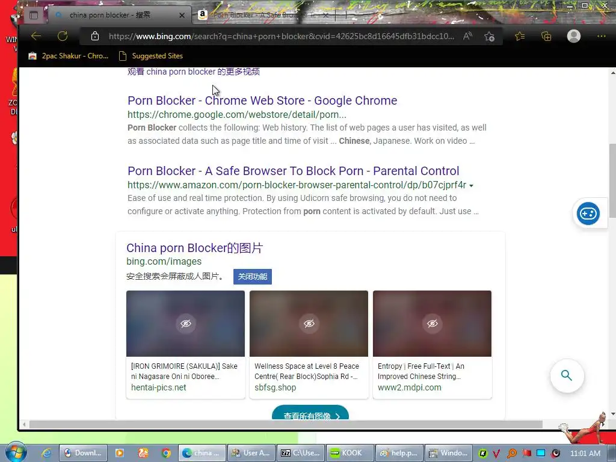Click the floating search magnifier button
This screenshot has width=616, height=462.
[x=567, y=375]
